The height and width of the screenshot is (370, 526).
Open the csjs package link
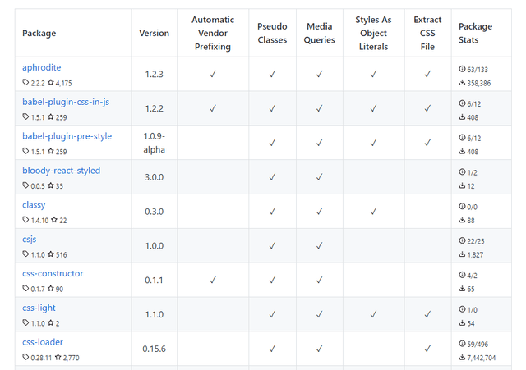click(30, 239)
